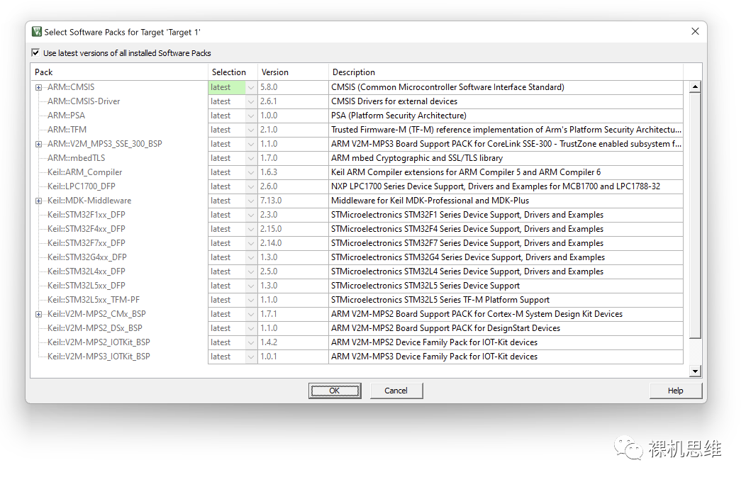Viewport: 746px width, 482px height.
Task: Click version 5.8.0 of ARM::CMSIS
Action: point(269,87)
